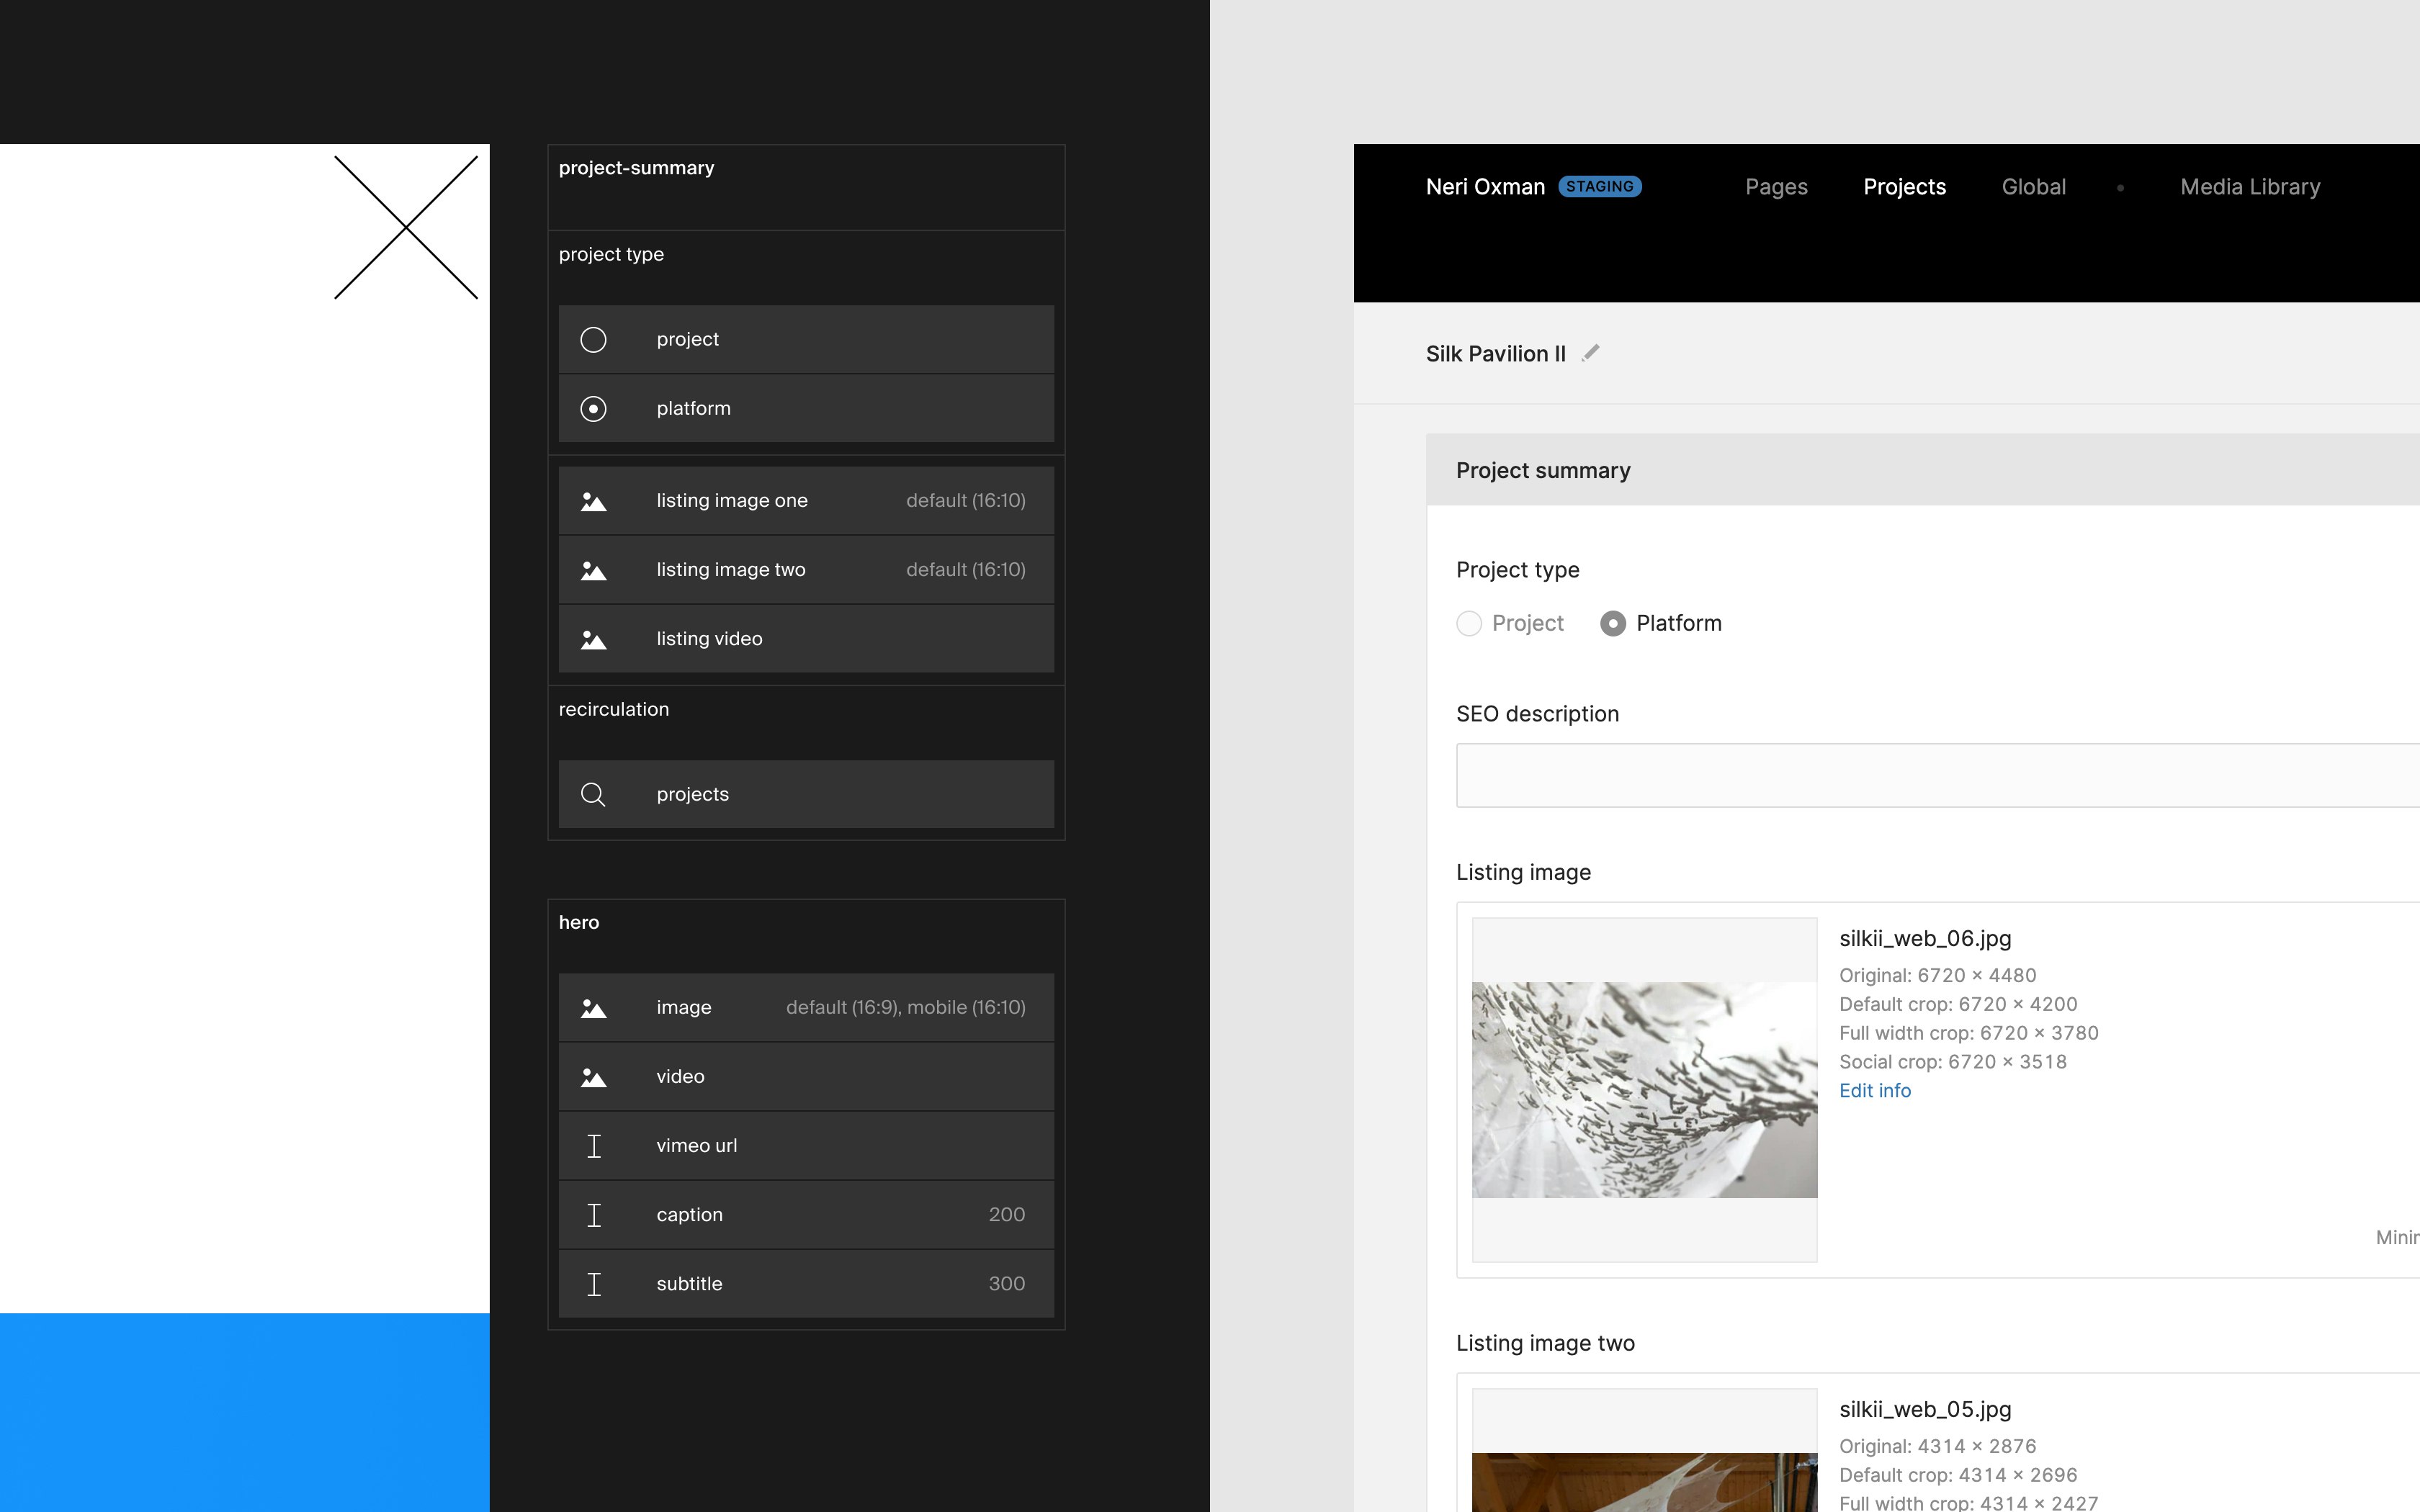Click the pencil icon beside Silk Pavilion II
Viewport: 2420px width, 1512px height.
coord(1591,353)
